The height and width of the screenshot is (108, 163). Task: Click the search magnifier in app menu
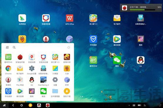[14, 47]
